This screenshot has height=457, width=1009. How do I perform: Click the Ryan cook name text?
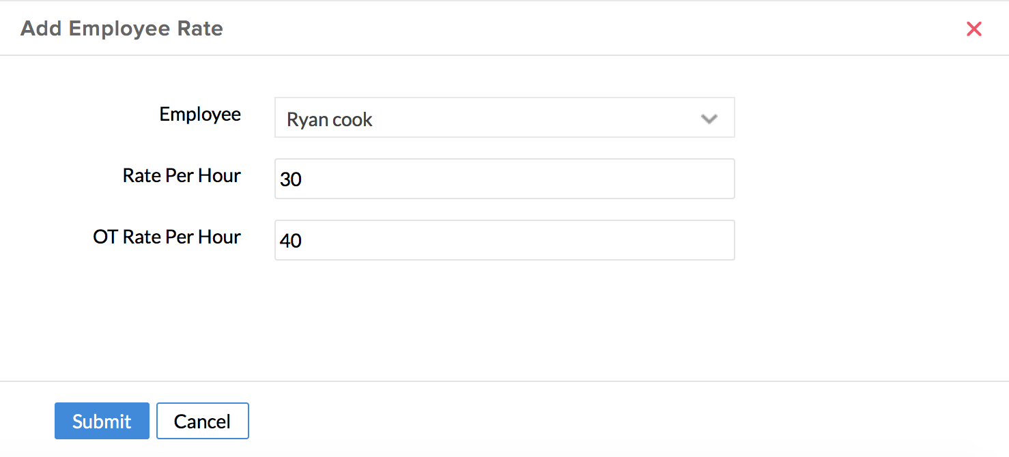329,120
